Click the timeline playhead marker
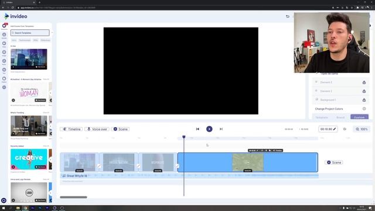The image size is (375, 211). pyautogui.click(x=184, y=137)
